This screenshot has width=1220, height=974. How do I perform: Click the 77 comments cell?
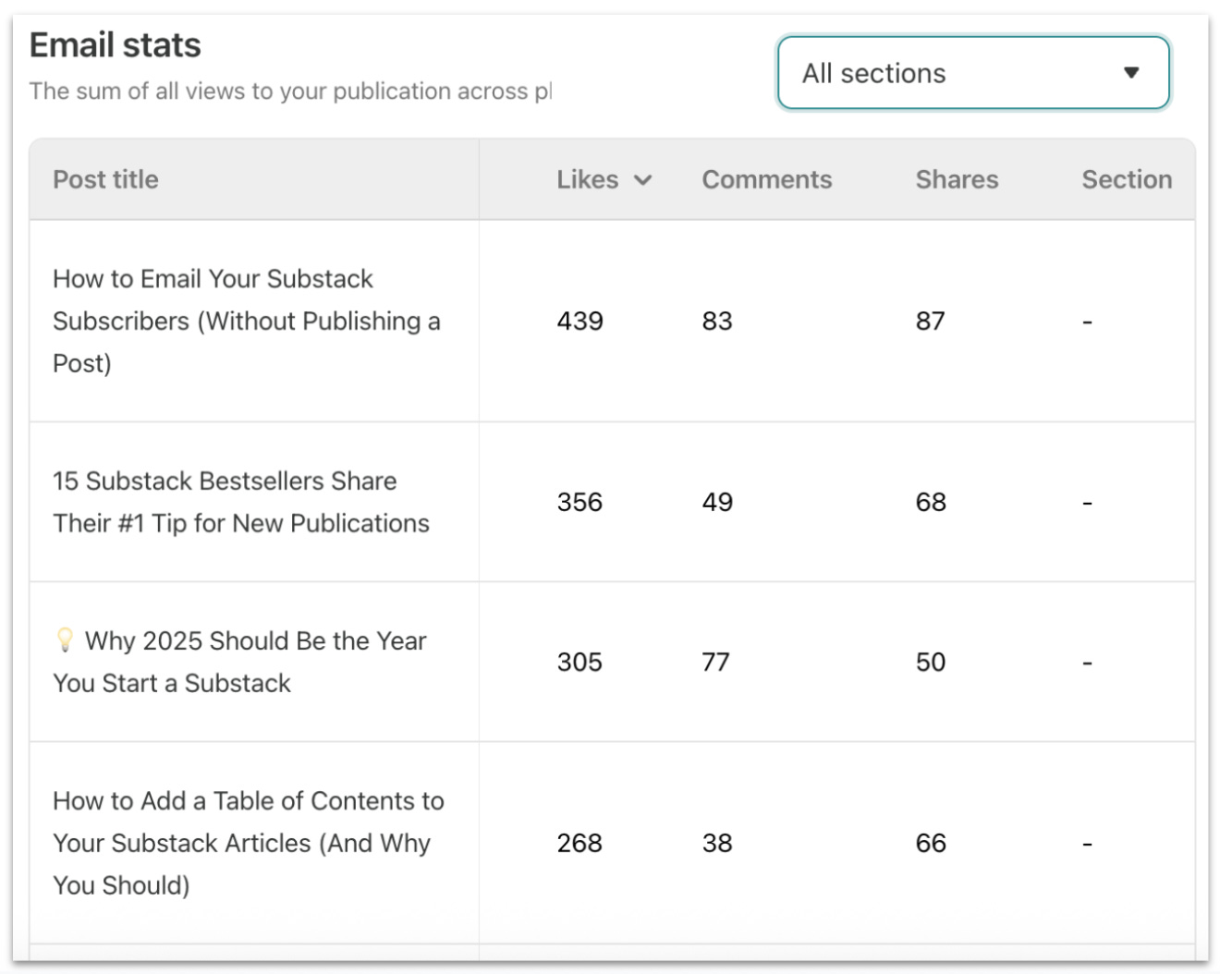click(x=716, y=662)
